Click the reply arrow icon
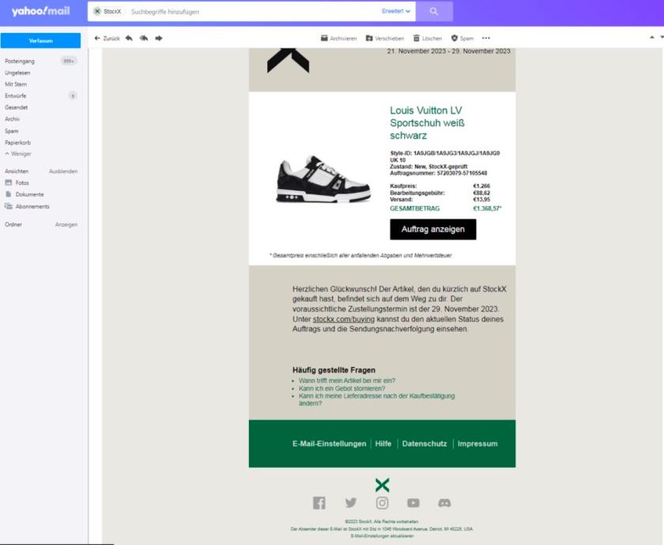664x545 pixels. pyautogui.click(x=129, y=38)
